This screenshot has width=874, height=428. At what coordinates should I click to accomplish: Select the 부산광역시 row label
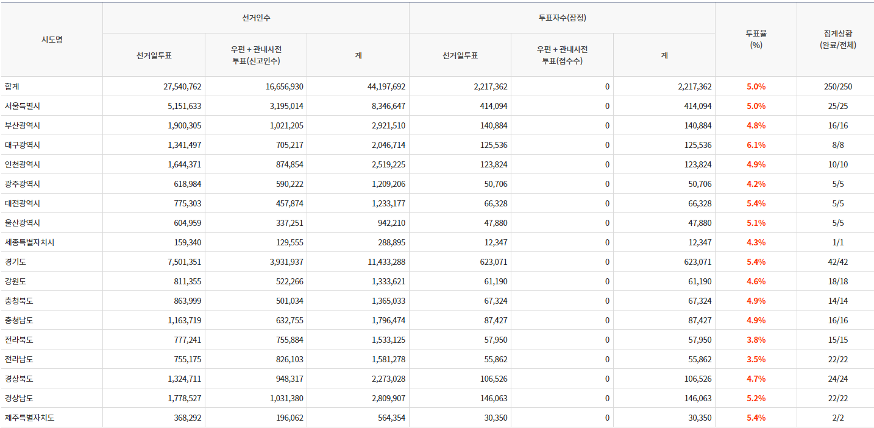pyautogui.click(x=22, y=125)
